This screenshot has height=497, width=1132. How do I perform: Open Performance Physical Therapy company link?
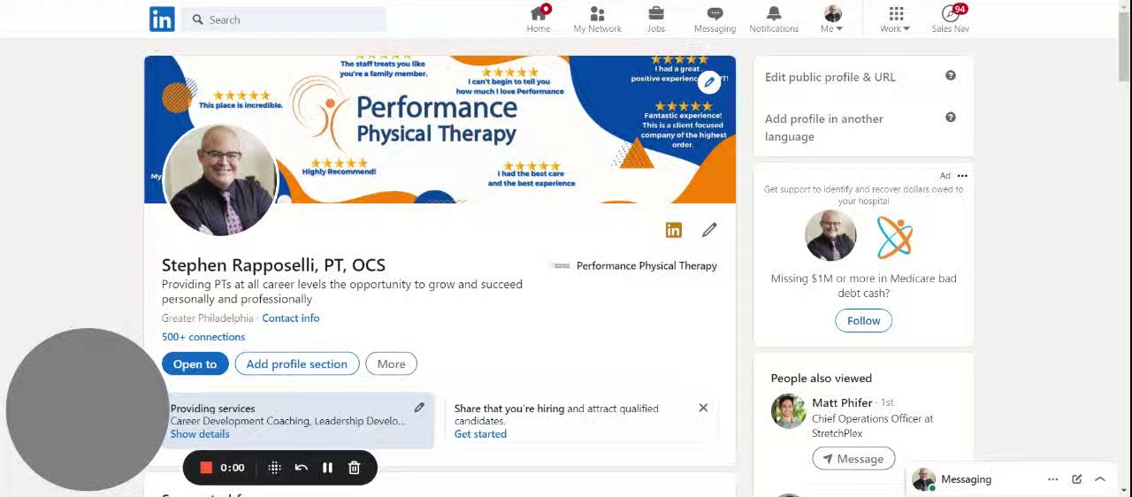(x=634, y=265)
